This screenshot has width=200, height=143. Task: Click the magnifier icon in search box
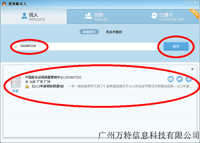coord(16,46)
